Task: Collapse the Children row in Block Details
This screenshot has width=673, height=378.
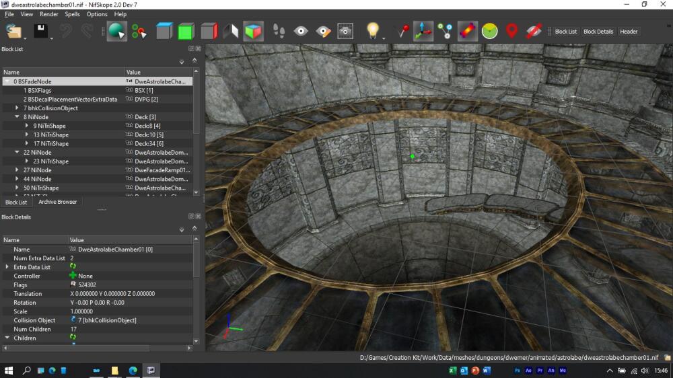Action: (x=7, y=338)
